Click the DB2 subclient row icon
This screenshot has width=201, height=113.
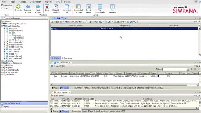click(52, 29)
